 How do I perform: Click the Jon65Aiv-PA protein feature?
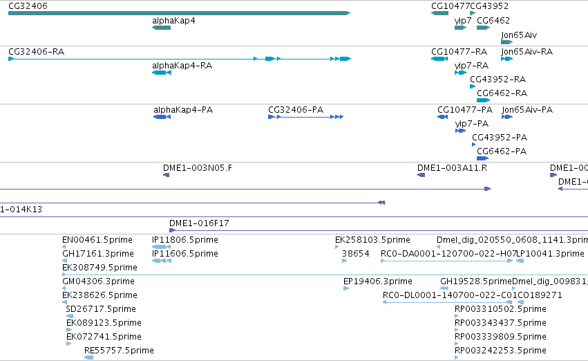507,117
